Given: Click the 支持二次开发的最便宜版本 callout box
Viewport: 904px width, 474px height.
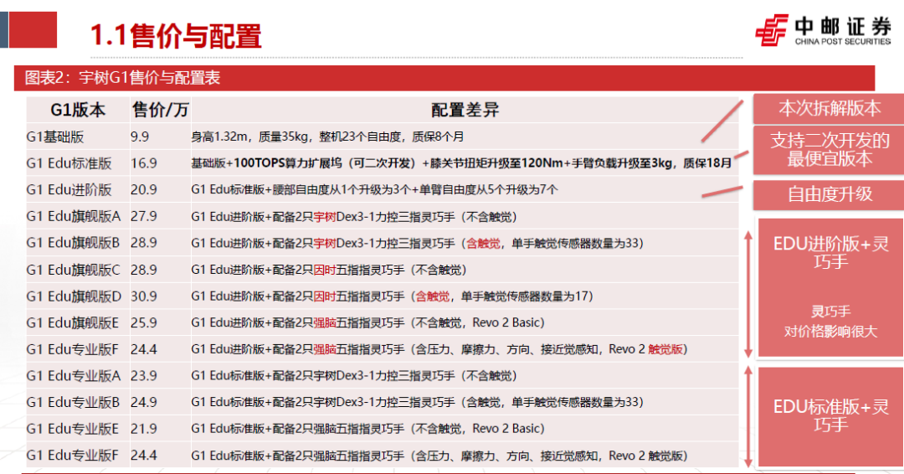Looking at the screenshot, I should (829, 150).
